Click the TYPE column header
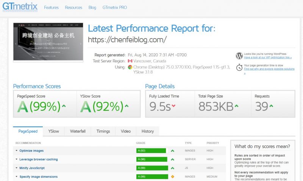The image size is (303, 181). click(x=188, y=143)
